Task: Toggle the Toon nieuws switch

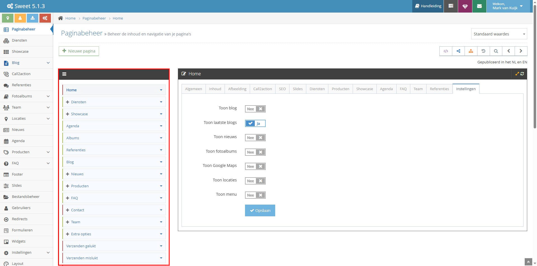Action: 255,138
